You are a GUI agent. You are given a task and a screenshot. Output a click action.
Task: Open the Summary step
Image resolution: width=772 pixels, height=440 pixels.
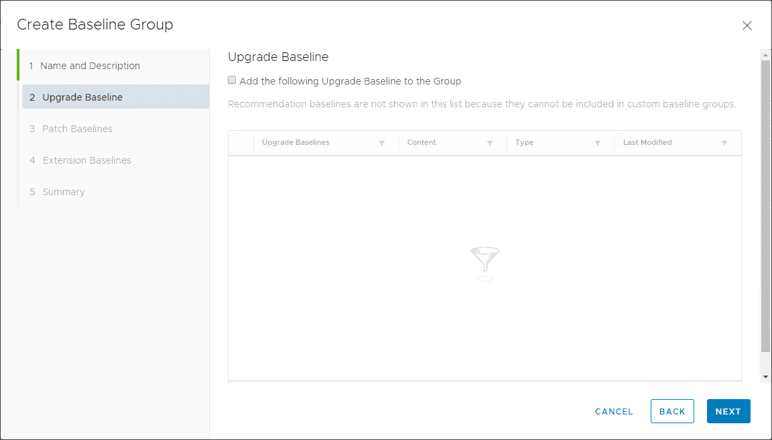coord(64,192)
